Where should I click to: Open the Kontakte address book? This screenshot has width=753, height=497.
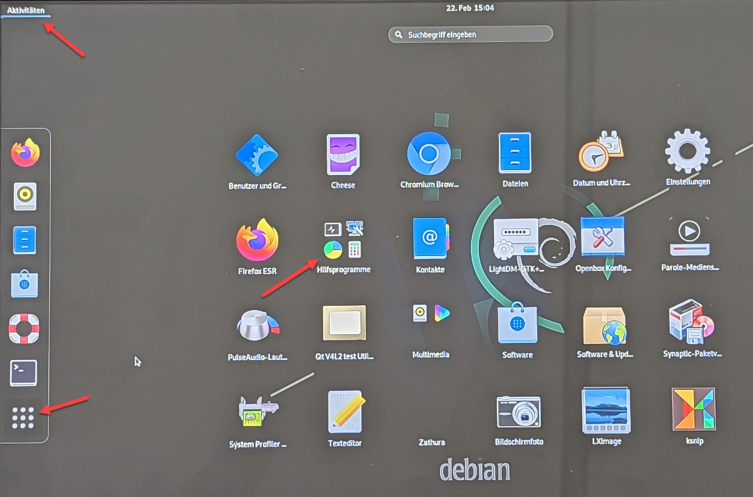pyautogui.click(x=430, y=245)
